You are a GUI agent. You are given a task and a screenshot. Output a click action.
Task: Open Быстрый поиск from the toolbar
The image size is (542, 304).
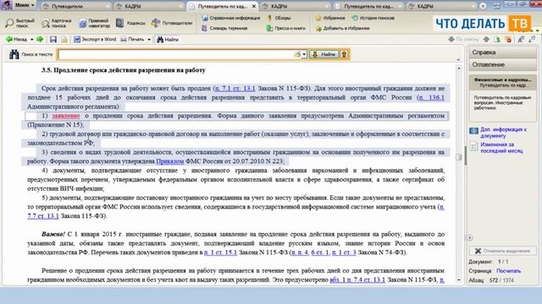pos(20,23)
